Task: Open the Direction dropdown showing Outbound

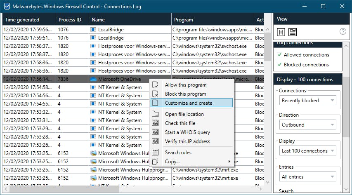Action: point(308,125)
